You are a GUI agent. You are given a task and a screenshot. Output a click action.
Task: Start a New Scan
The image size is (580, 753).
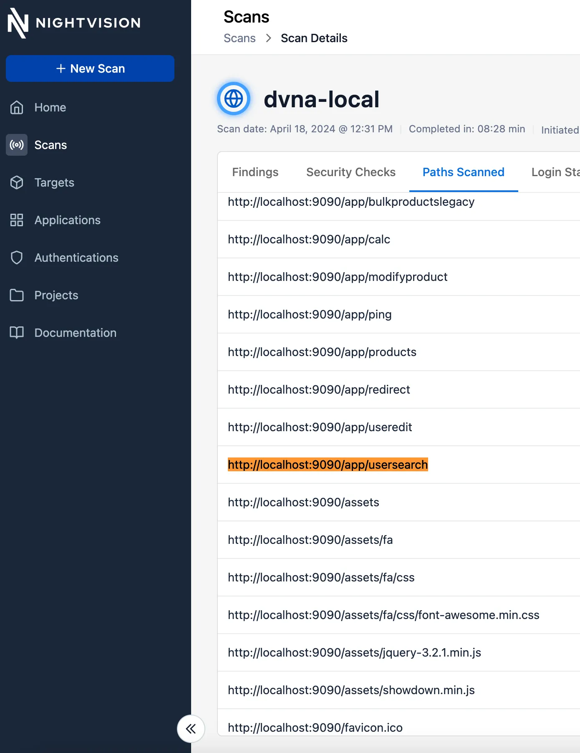pyautogui.click(x=90, y=68)
